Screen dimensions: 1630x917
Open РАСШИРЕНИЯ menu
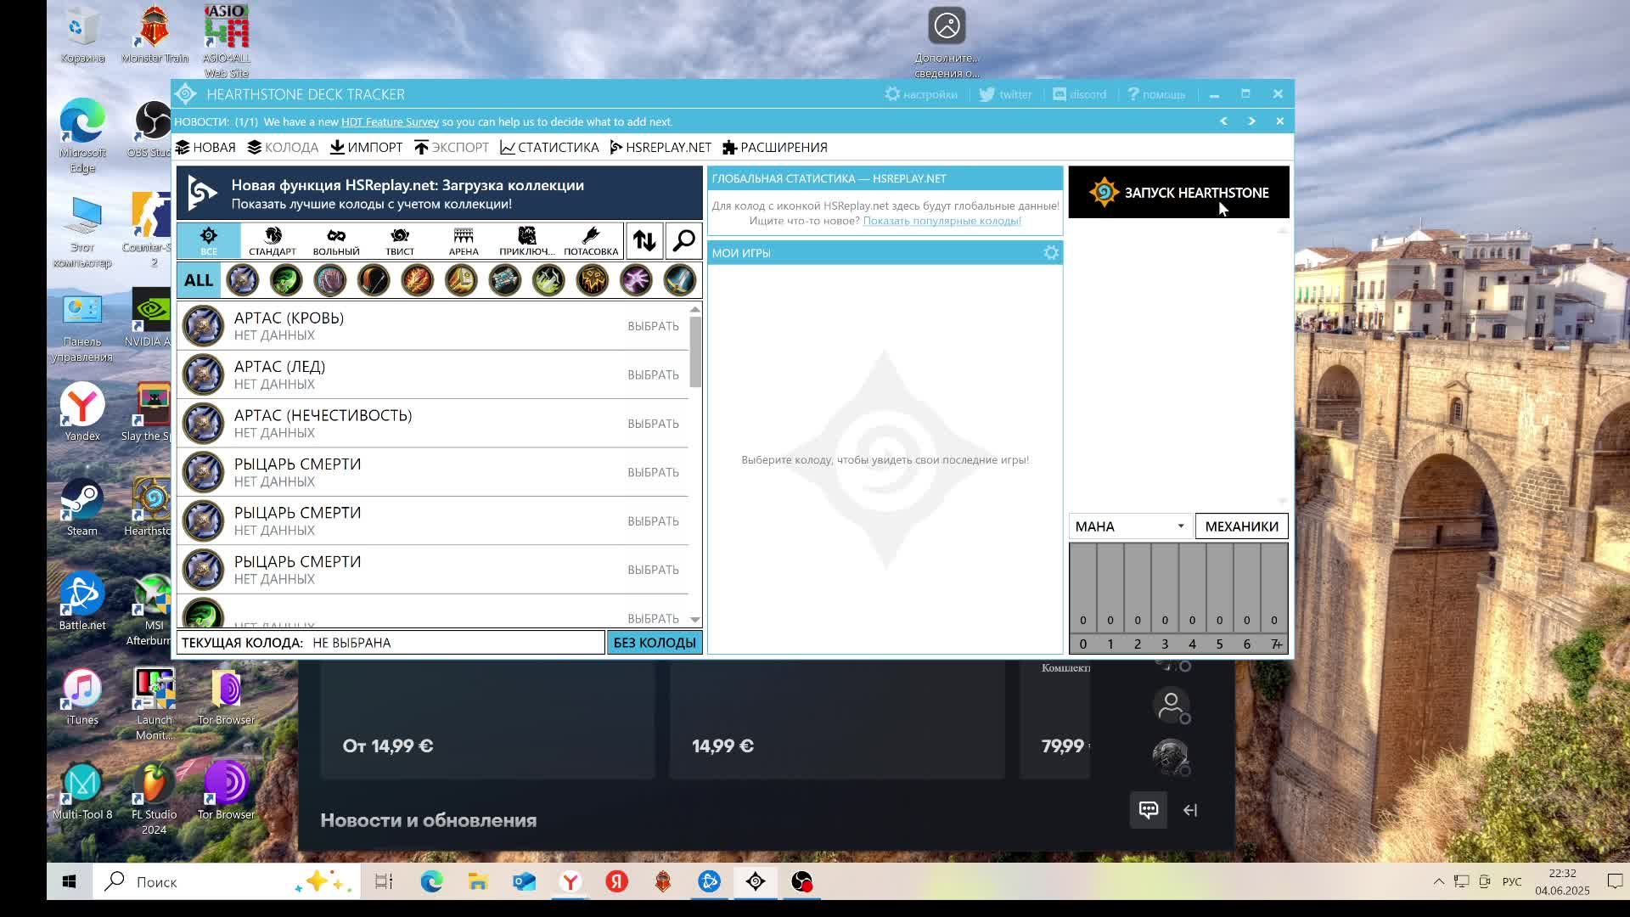click(x=774, y=148)
